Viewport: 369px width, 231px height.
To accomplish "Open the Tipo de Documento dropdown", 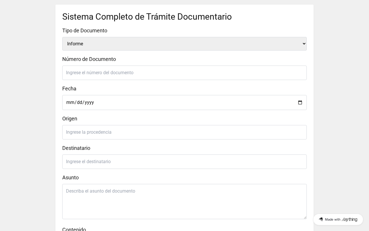I will (184, 44).
